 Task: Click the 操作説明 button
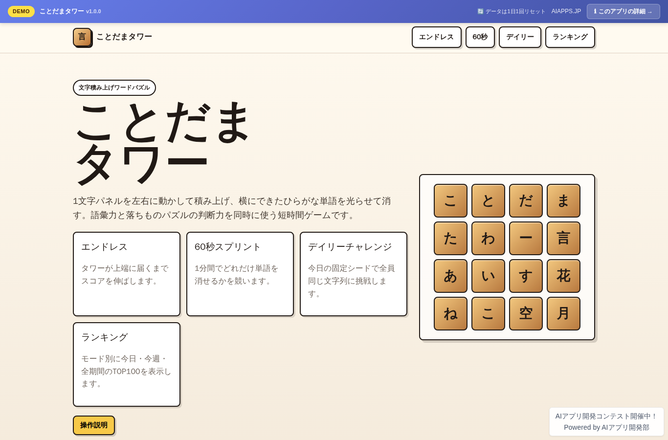[x=94, y=425]
